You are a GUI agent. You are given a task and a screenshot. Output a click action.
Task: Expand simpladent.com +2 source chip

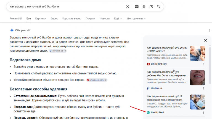pyautogui.click(x=97, y=80)
